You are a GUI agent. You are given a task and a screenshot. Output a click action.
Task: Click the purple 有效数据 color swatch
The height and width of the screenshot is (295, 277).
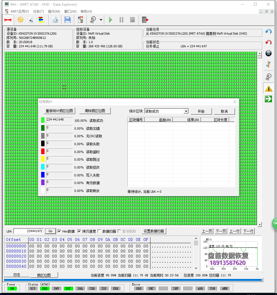(43, 182)
